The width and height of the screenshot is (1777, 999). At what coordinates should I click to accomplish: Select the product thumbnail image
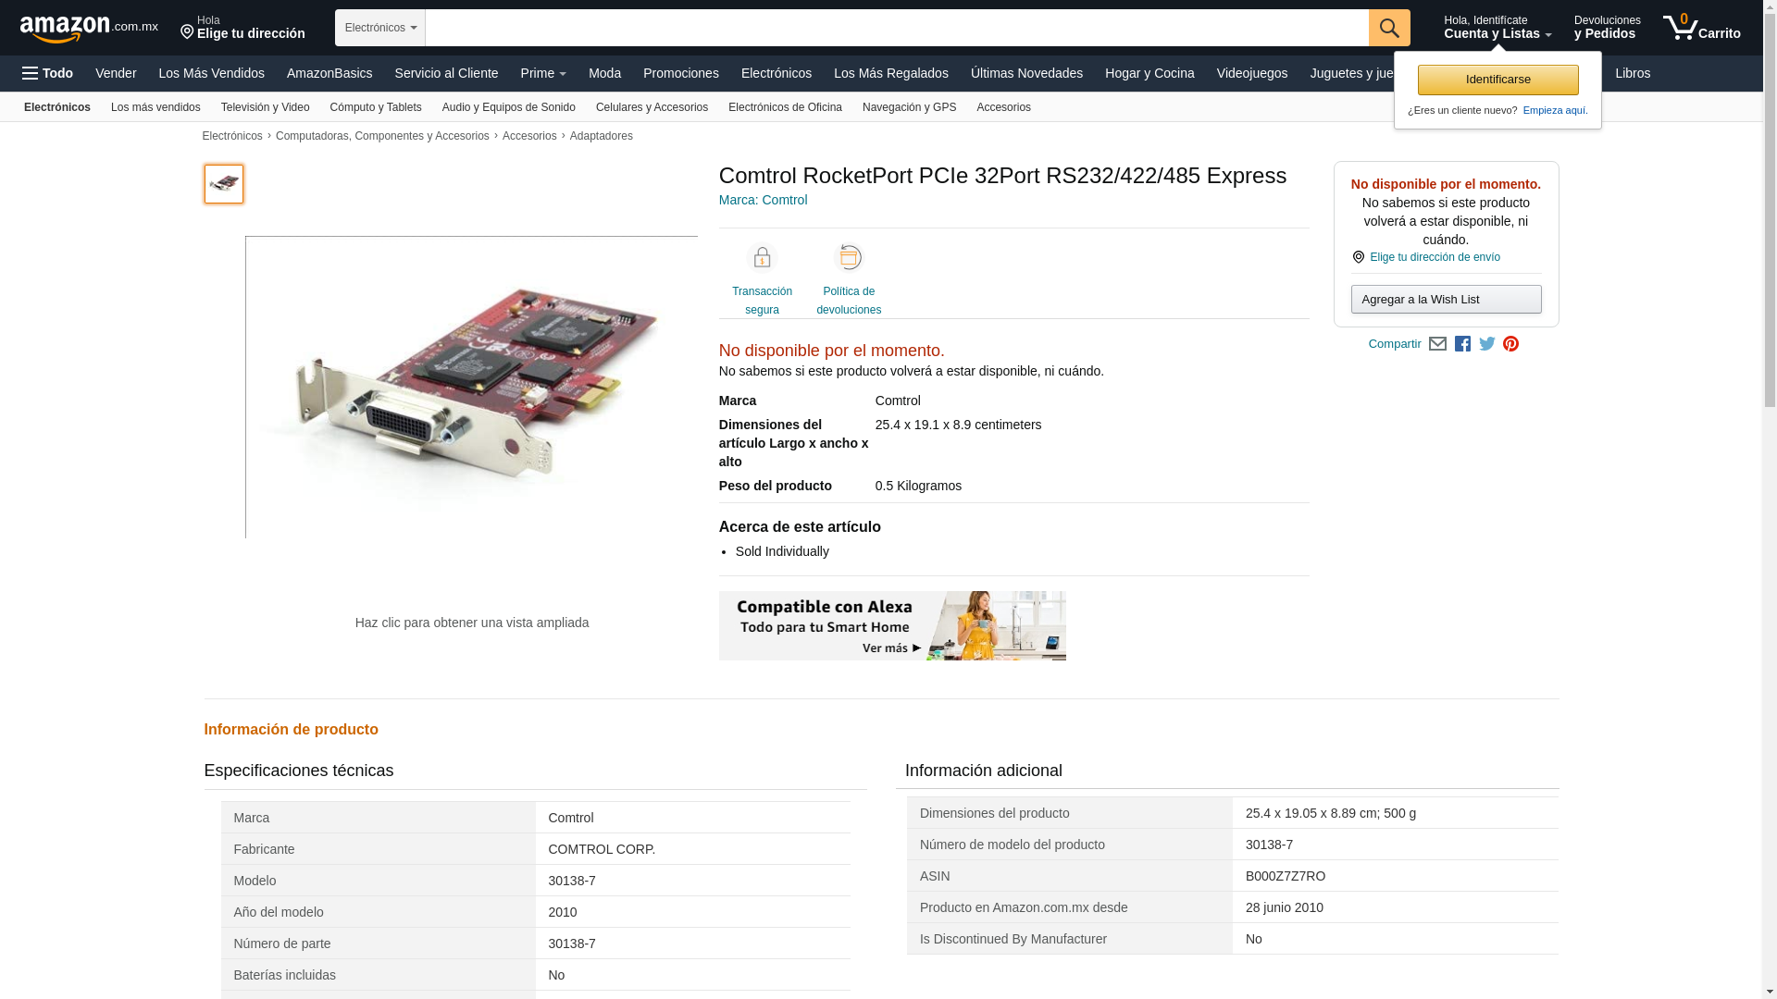[x=224, y=184]
